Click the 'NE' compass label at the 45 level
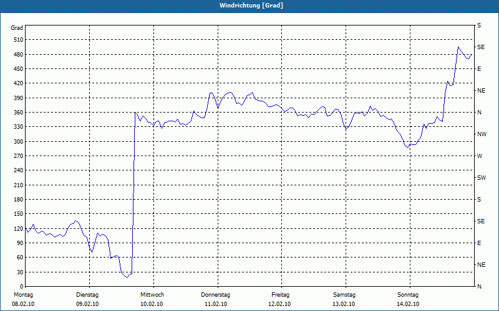The width and height of the screenshot is (499, 311). (x=481, y=265)
